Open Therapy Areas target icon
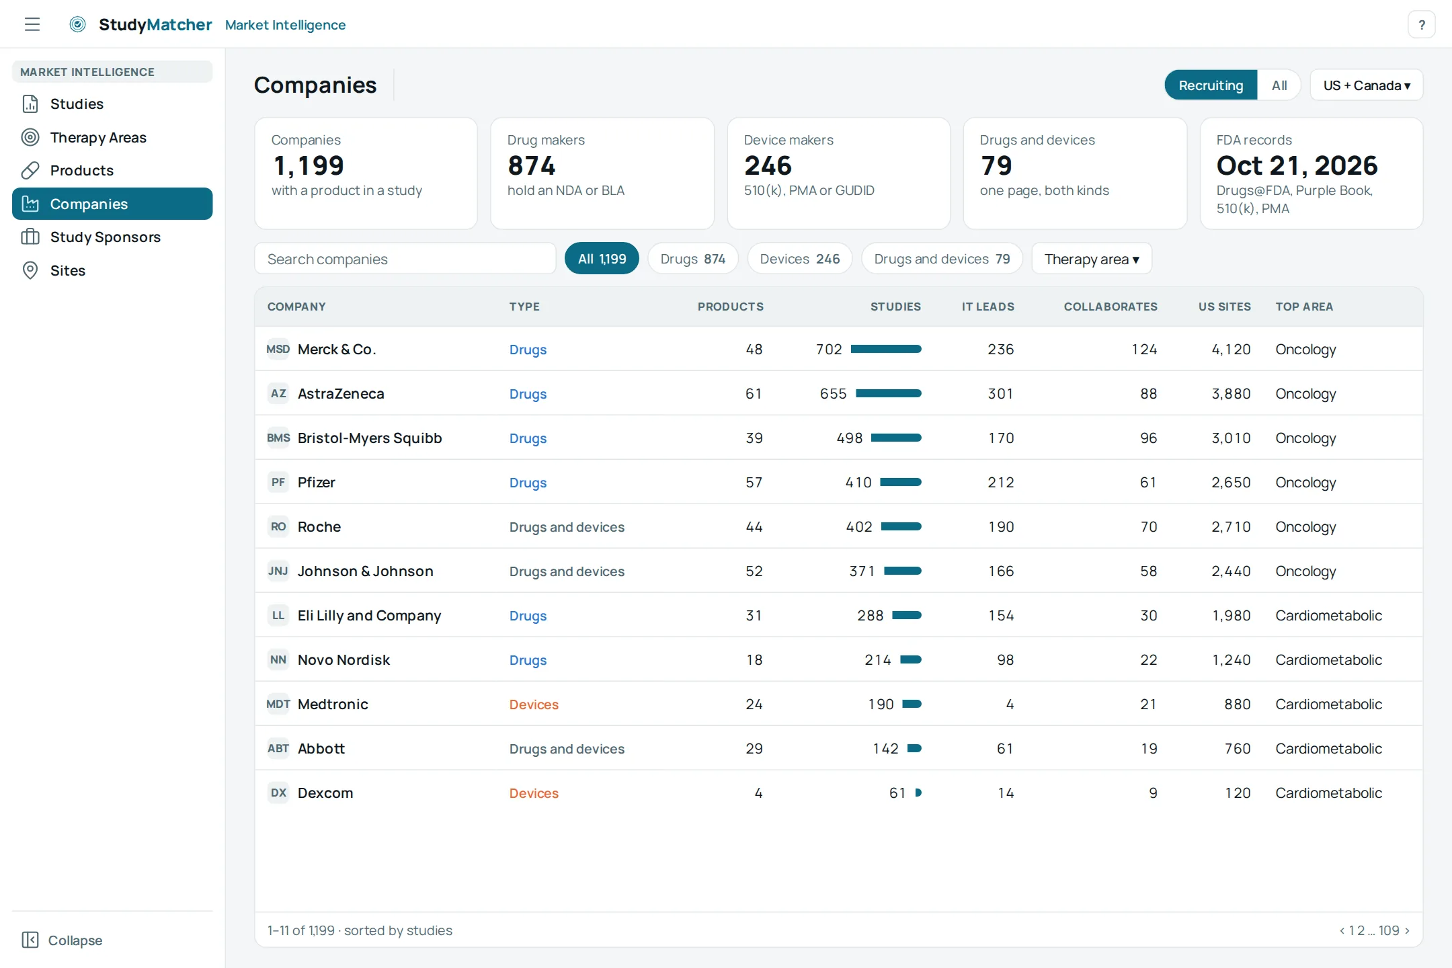The height and width of the screenshot is (968, 1452). point(30,137)
